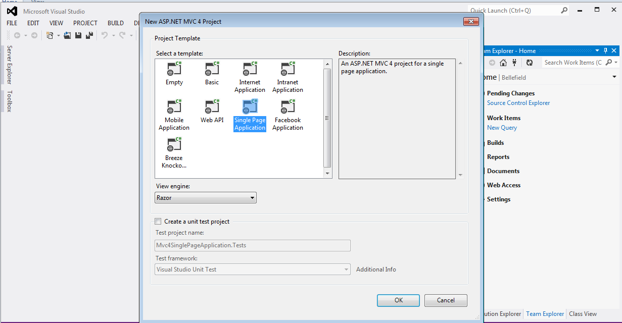Viewport: 622px width, 323px height.
Task: Open the Server Explorer side tab
Action: [x=9, y=65]
